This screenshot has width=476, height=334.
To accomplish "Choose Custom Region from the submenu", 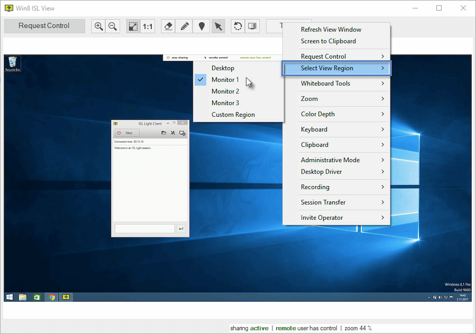I will 233,115.
